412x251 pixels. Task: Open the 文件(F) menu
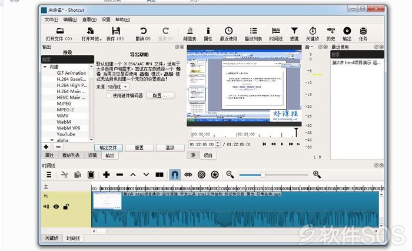click(x=51, y=19)
